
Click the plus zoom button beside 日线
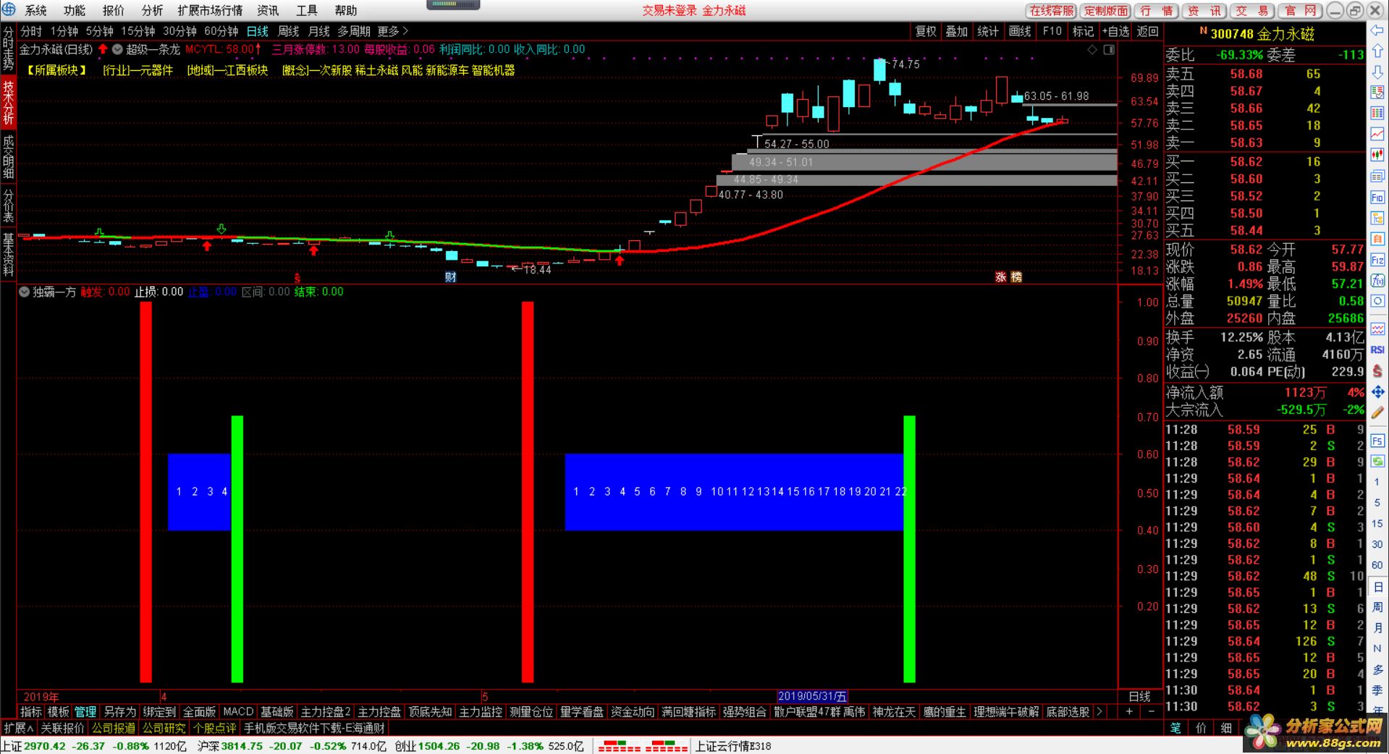(x=1129, y=712)
